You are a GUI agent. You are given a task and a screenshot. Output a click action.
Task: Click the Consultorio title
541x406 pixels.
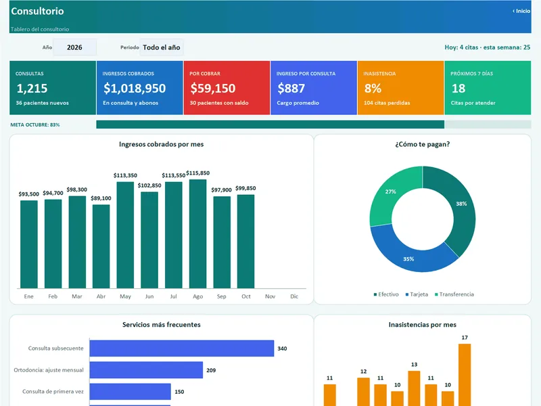tap(37, 11)
